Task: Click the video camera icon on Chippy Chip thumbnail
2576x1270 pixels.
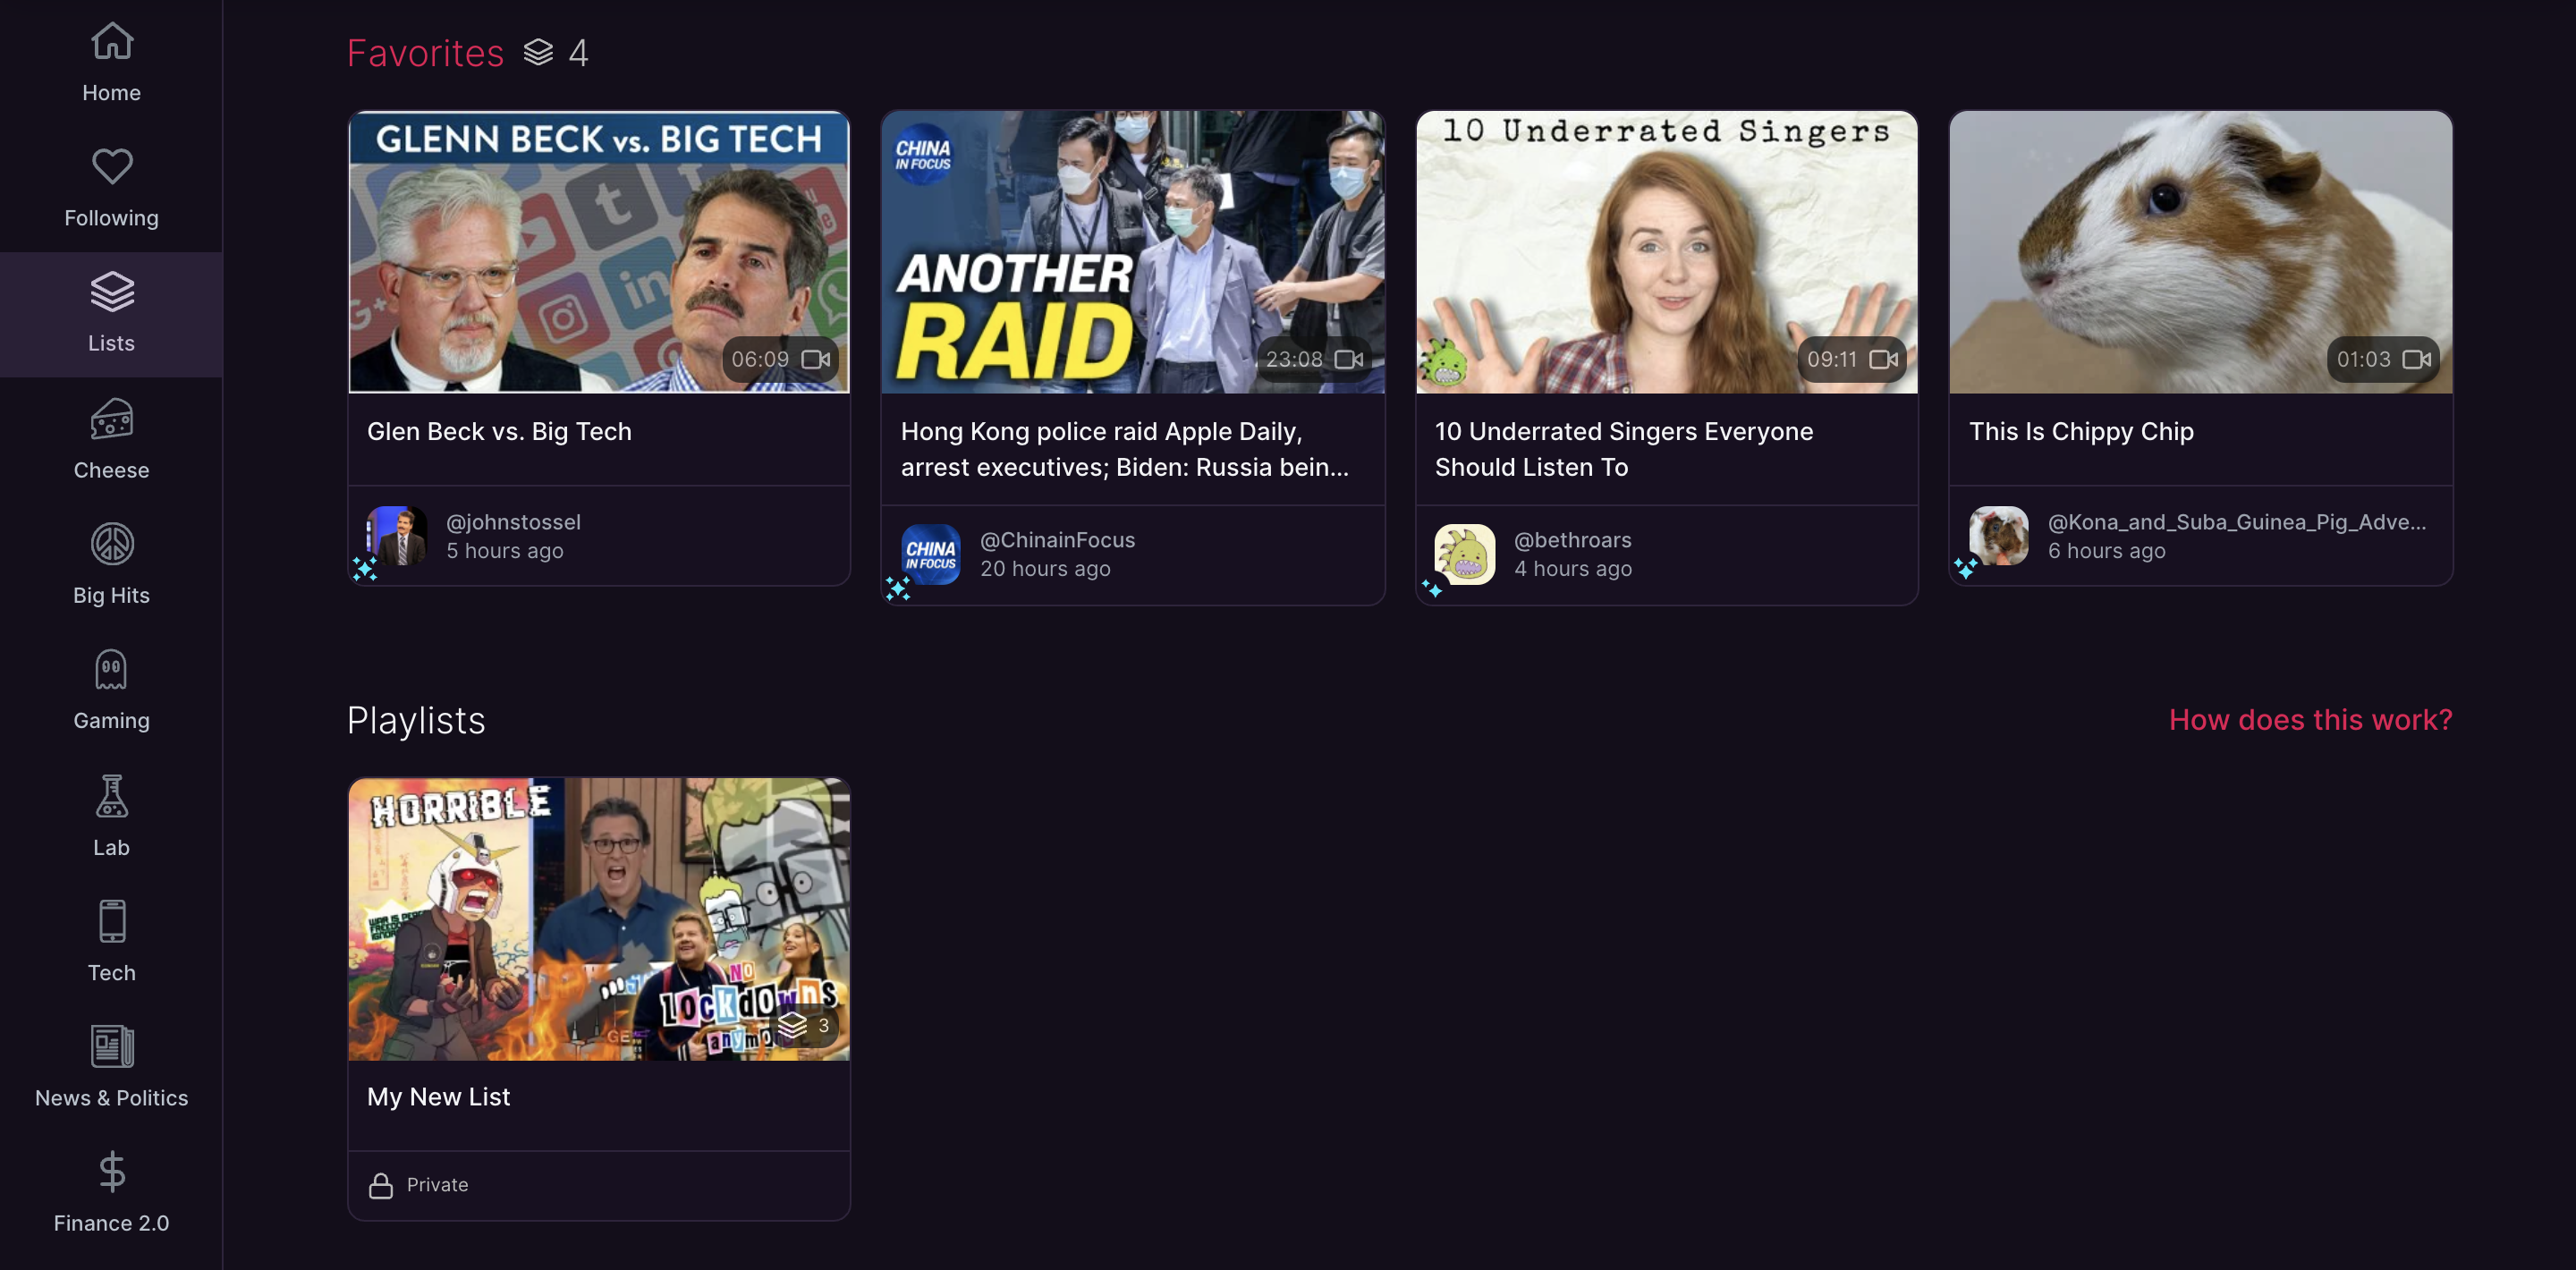Action: tap(2417, 359)
